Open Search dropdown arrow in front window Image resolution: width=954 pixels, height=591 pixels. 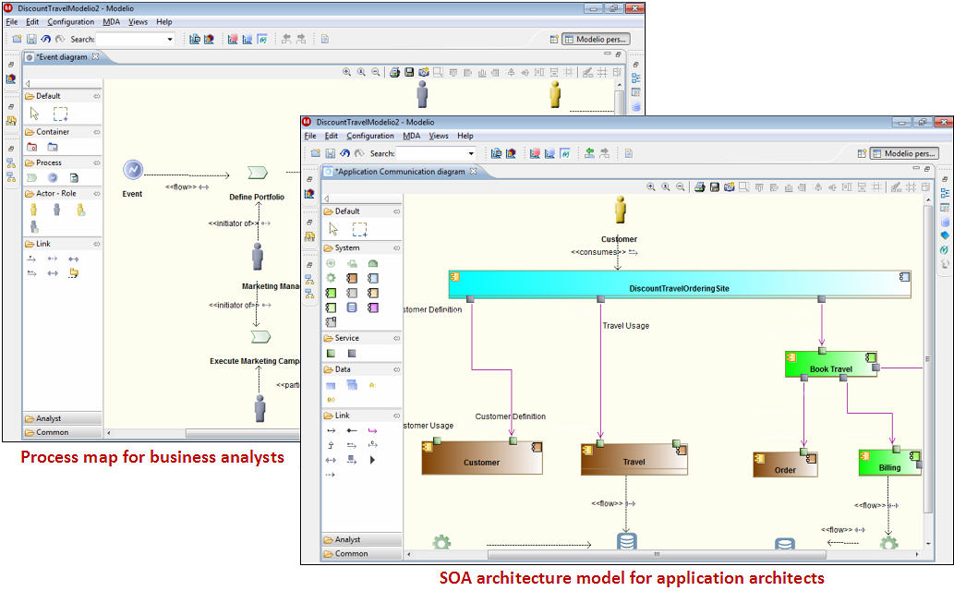tap(471, 153)
